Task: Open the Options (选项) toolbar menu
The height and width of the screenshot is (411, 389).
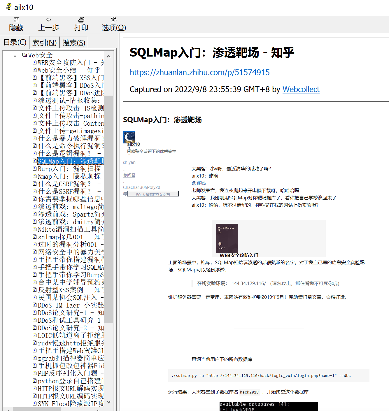Action: [x=114, y=24]
